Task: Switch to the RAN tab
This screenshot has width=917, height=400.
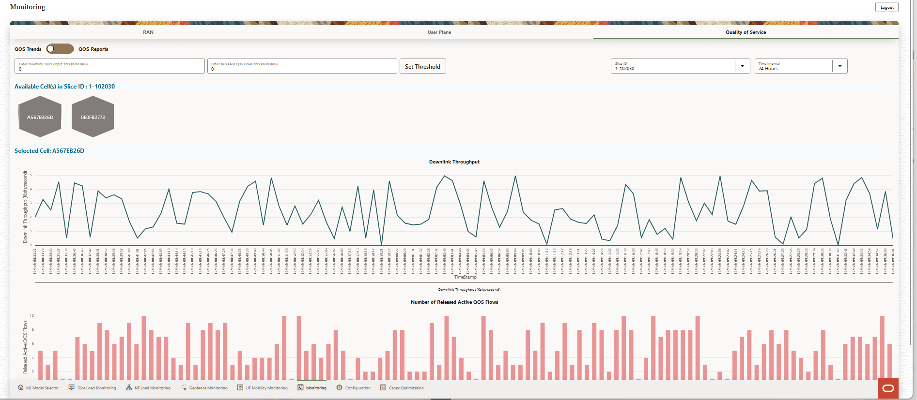Action: coord(148,32)
